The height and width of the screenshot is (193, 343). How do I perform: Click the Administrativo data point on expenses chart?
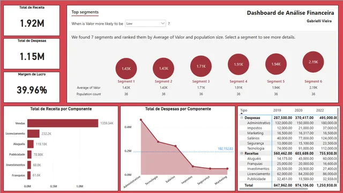[x=141, y=120]
